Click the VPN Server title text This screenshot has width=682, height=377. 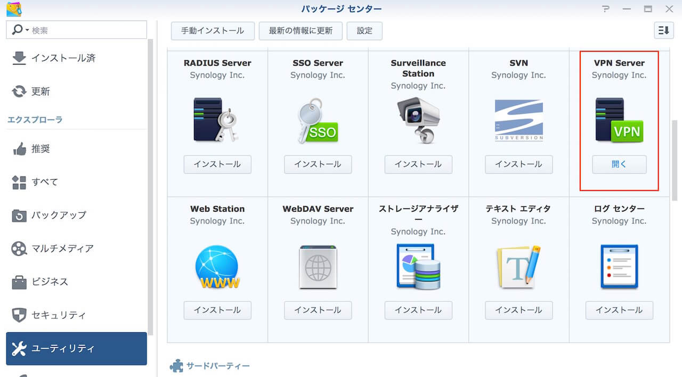tap(619, 63)
